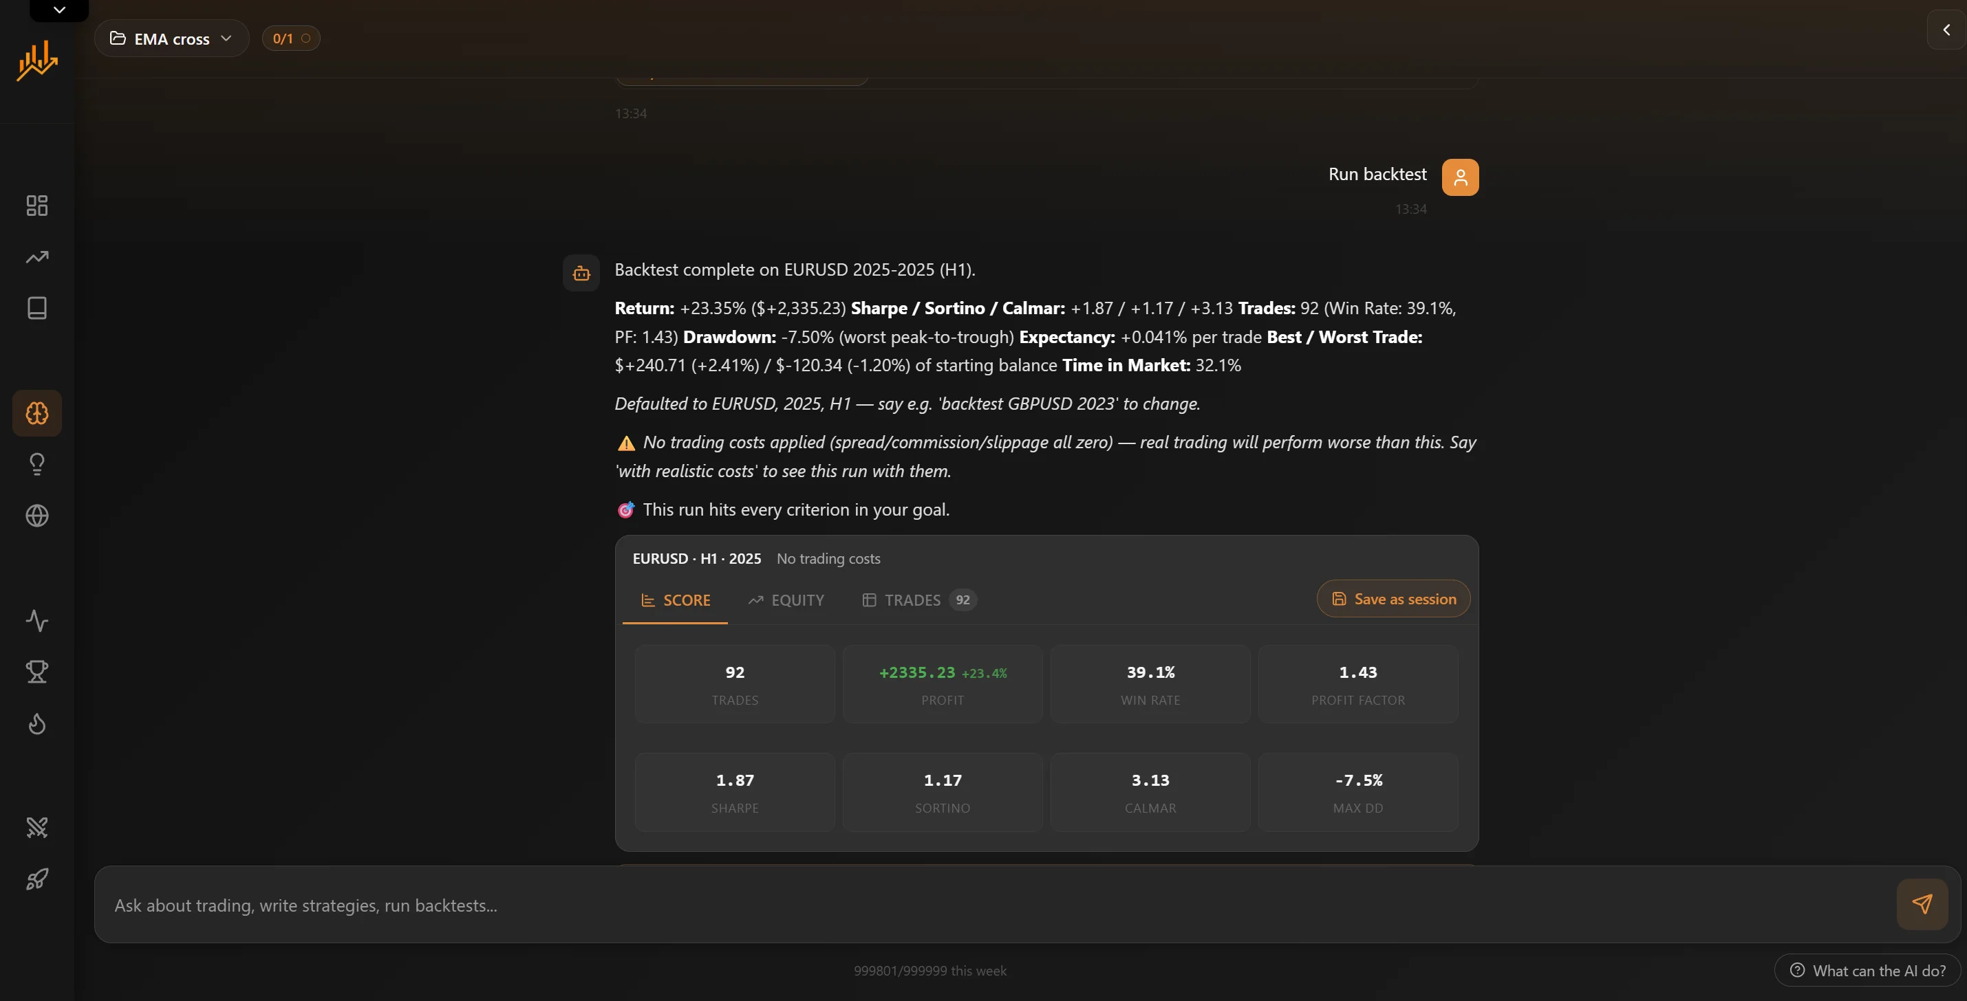Click Save as session button
Image resolution: width=1967 pixels, height=1001 pixels.
1393,599
